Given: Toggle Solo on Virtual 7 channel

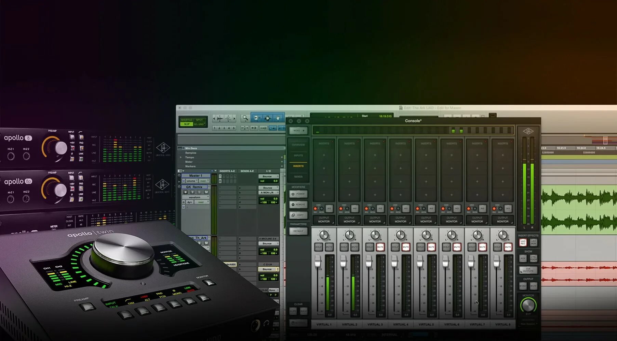Looking at the screenshot, I should (472, 247).
